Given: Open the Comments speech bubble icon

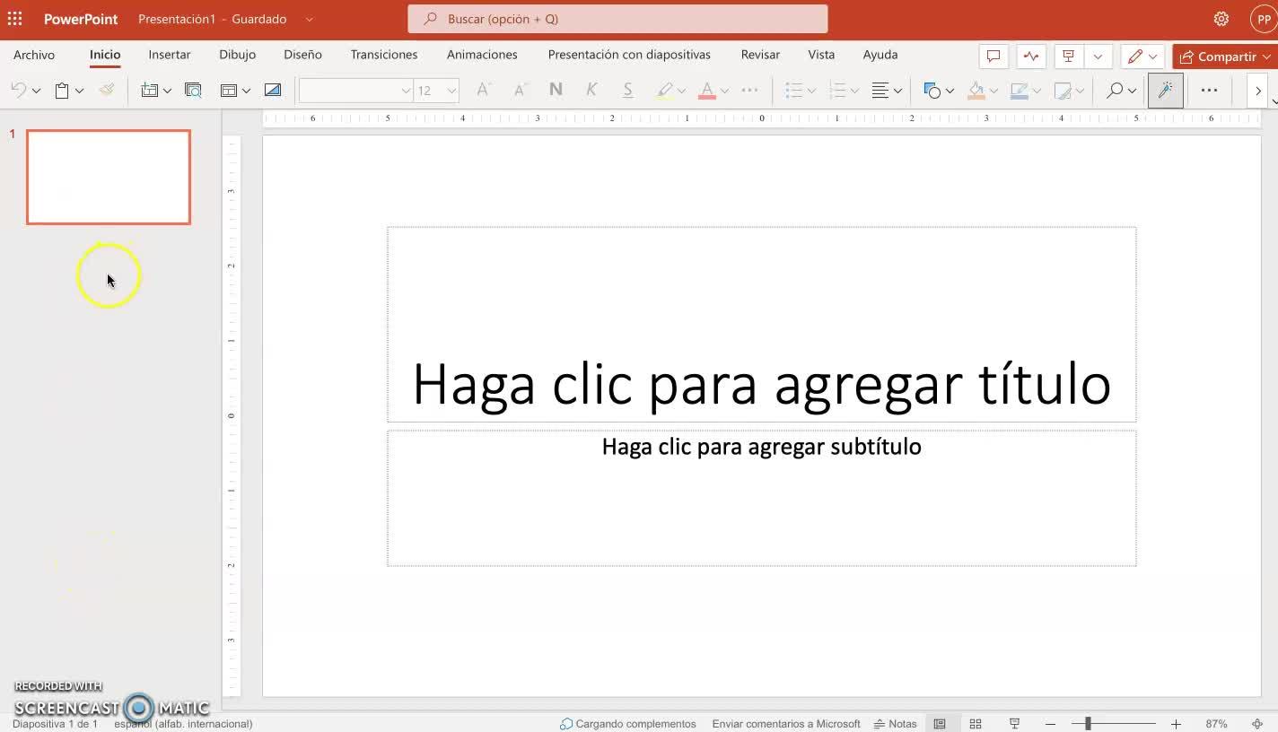Looking at the screenshot, I should click(x=994, y=56).
